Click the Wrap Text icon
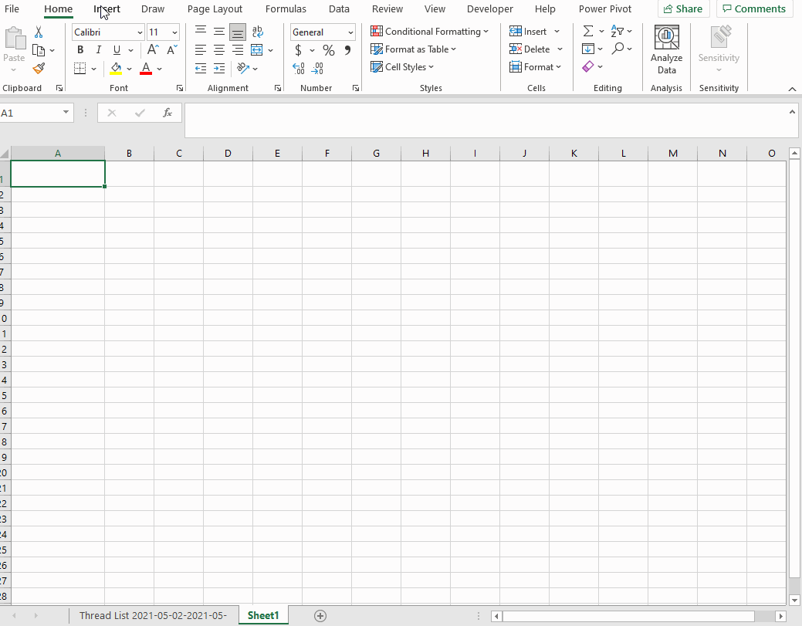802x626 pixels. (257, 31)
